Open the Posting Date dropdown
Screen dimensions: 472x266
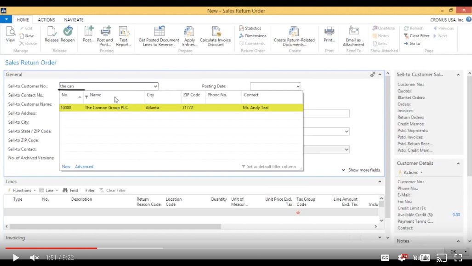point(298,86)
